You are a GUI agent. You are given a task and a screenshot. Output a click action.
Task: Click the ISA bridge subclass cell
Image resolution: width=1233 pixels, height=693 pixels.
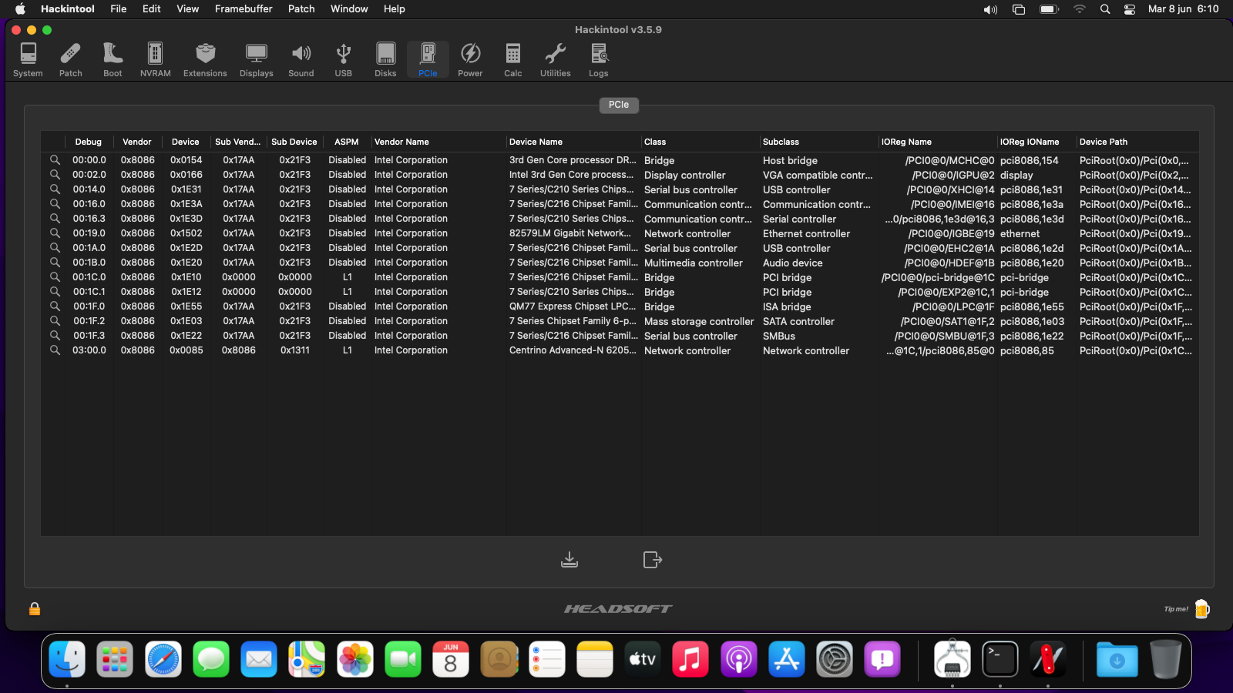(x=787, y=306)
